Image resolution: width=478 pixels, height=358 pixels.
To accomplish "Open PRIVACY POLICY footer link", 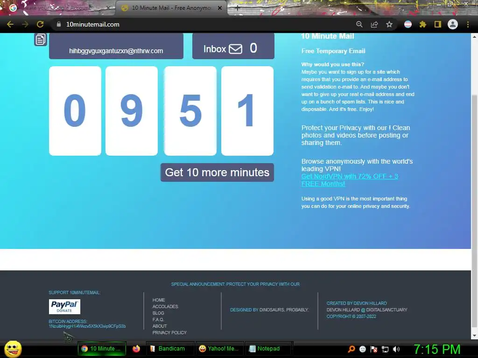I will pos(169,333).
